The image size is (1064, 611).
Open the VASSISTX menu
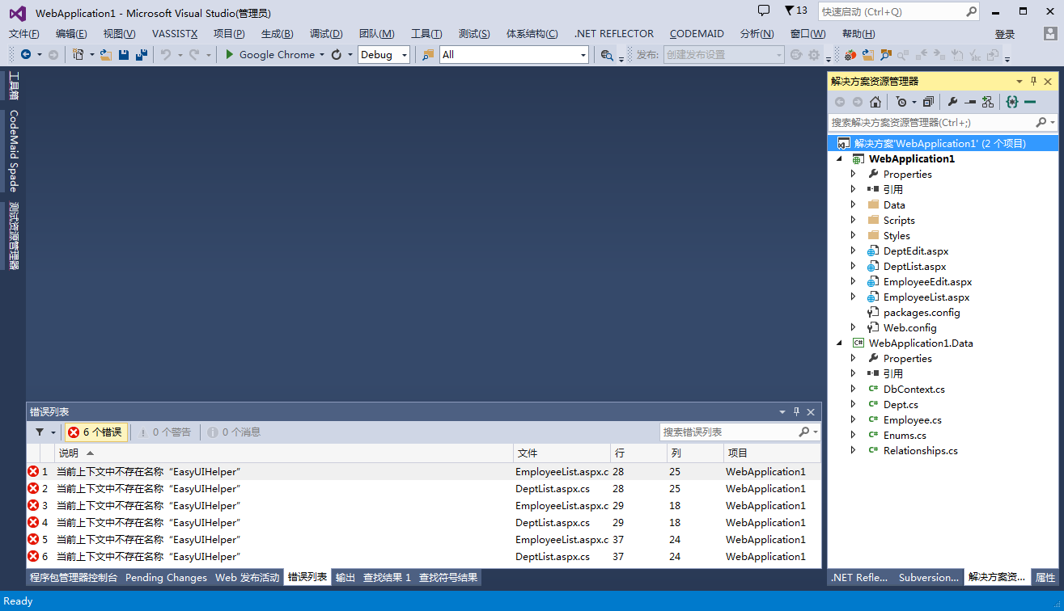[175, 33]
